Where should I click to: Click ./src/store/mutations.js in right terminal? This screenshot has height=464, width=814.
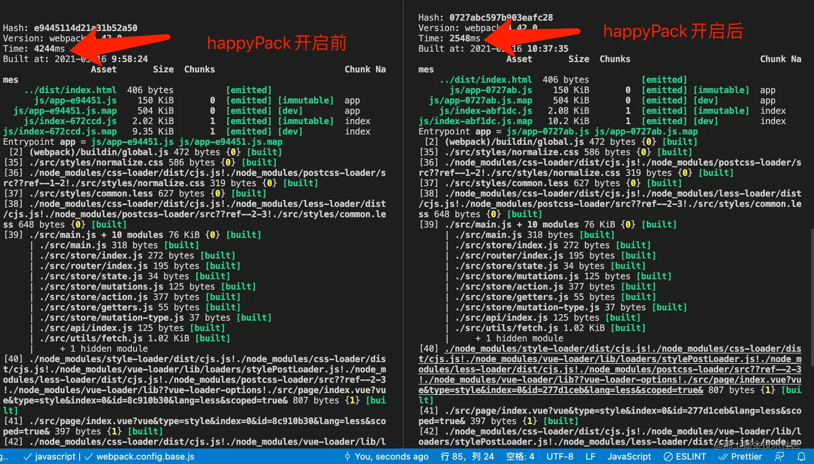click(x=517, y=276)
